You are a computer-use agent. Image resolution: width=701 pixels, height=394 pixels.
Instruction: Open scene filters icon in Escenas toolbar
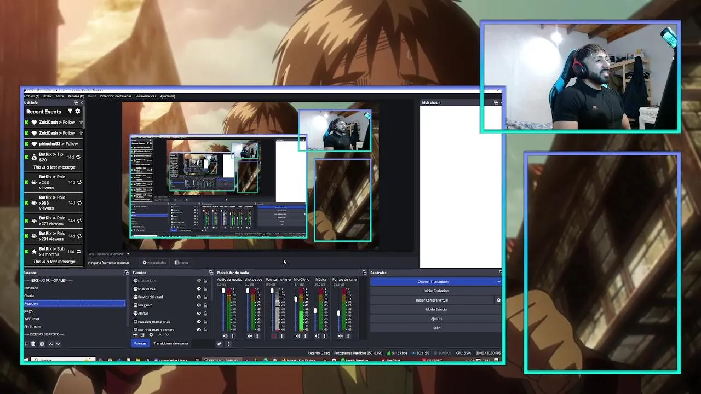coord(42,344)
